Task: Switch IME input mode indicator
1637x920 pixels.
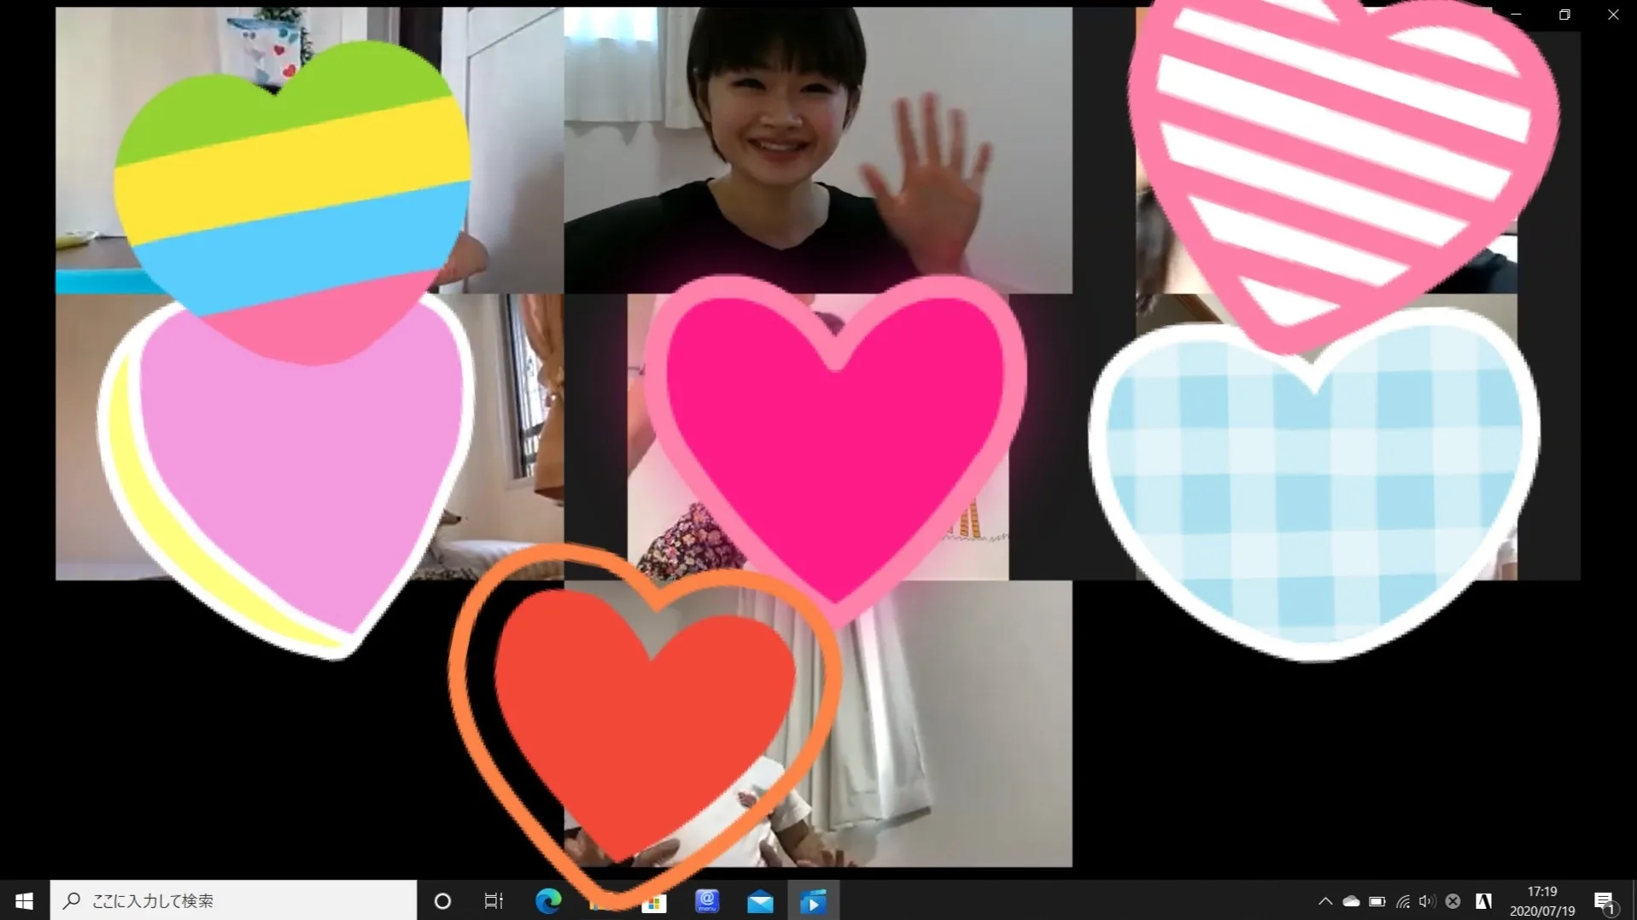Action: (1483, 901)
